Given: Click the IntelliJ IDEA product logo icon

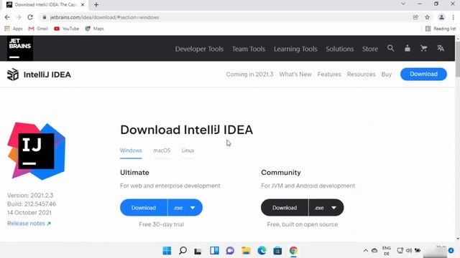Looking at the screenshot, I should point(13,75).
